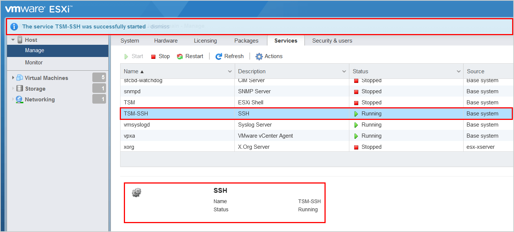Select the TSM-SSH service name
The height and width of the screenshot is (232, 514).
(136, 114)
